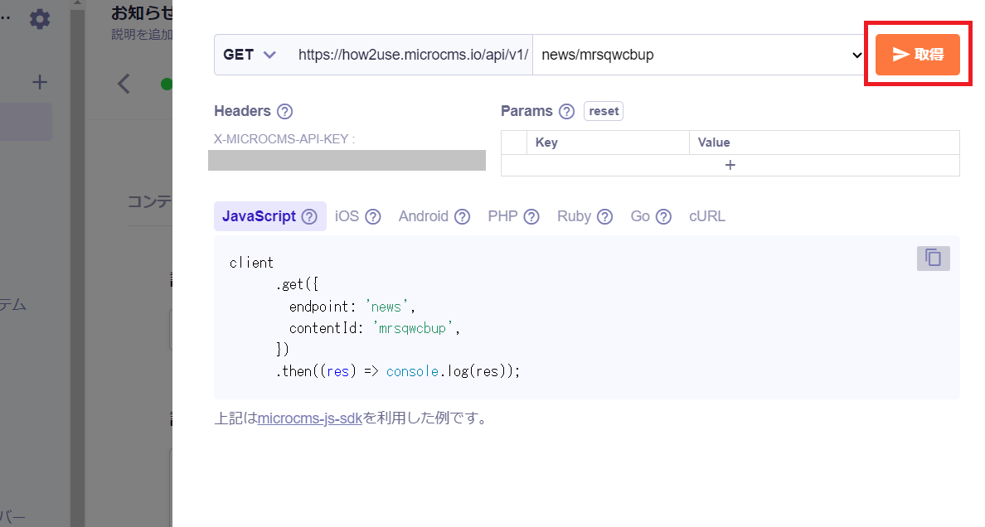Click the back chevron near お知らせ
The image size is (985, 527).
pos(123,83)
